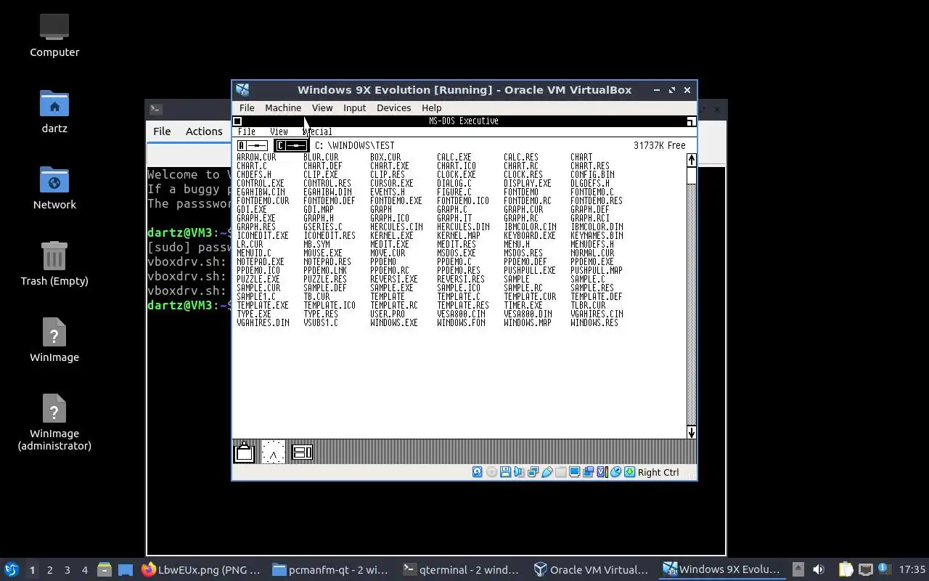The height and width of the screenshot is (581, 929).
Task: Click the VirtualBox keyboard capture indicator
Action: point(629,472)
